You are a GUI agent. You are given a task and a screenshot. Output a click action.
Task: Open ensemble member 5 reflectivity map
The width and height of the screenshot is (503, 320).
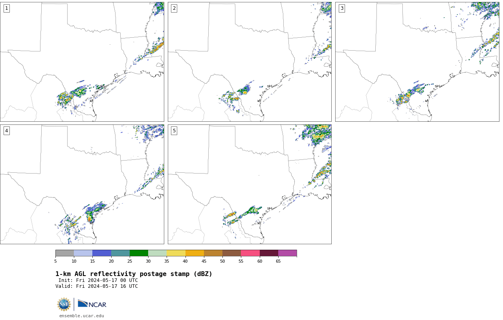[250, 185]
